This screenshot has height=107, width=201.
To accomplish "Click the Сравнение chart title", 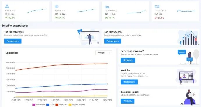I will [x=12, y=53].
